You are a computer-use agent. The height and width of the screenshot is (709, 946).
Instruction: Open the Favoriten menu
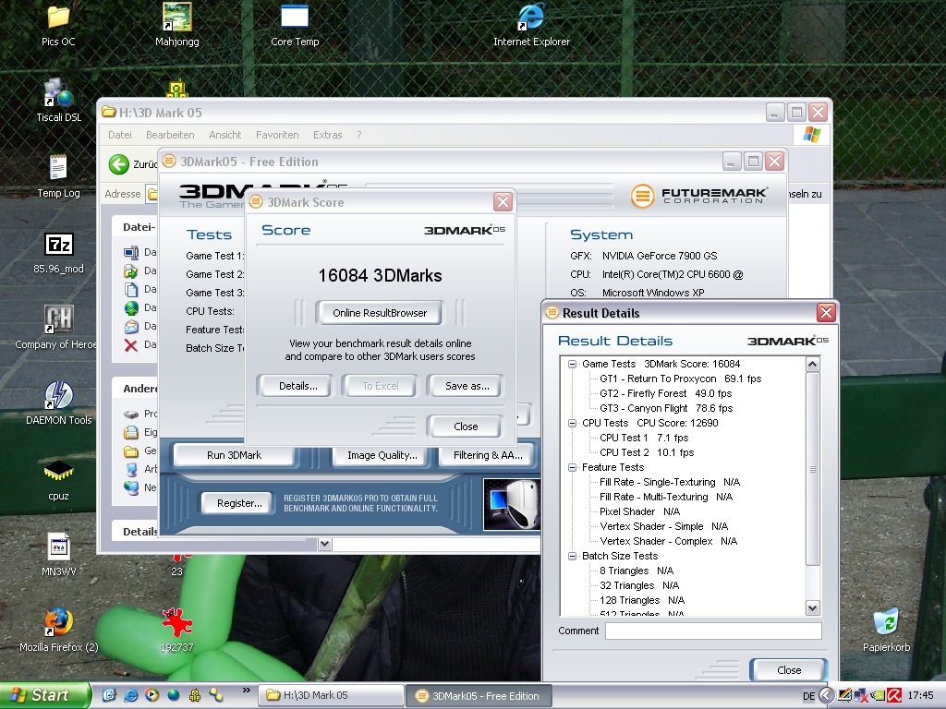(x=277, y=135)
